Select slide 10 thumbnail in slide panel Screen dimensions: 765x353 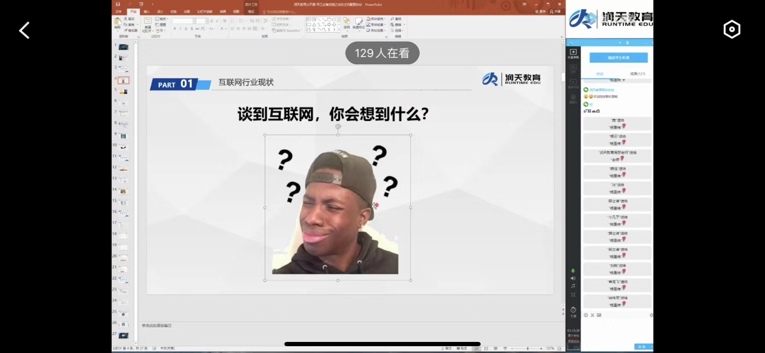click(123, 147)
